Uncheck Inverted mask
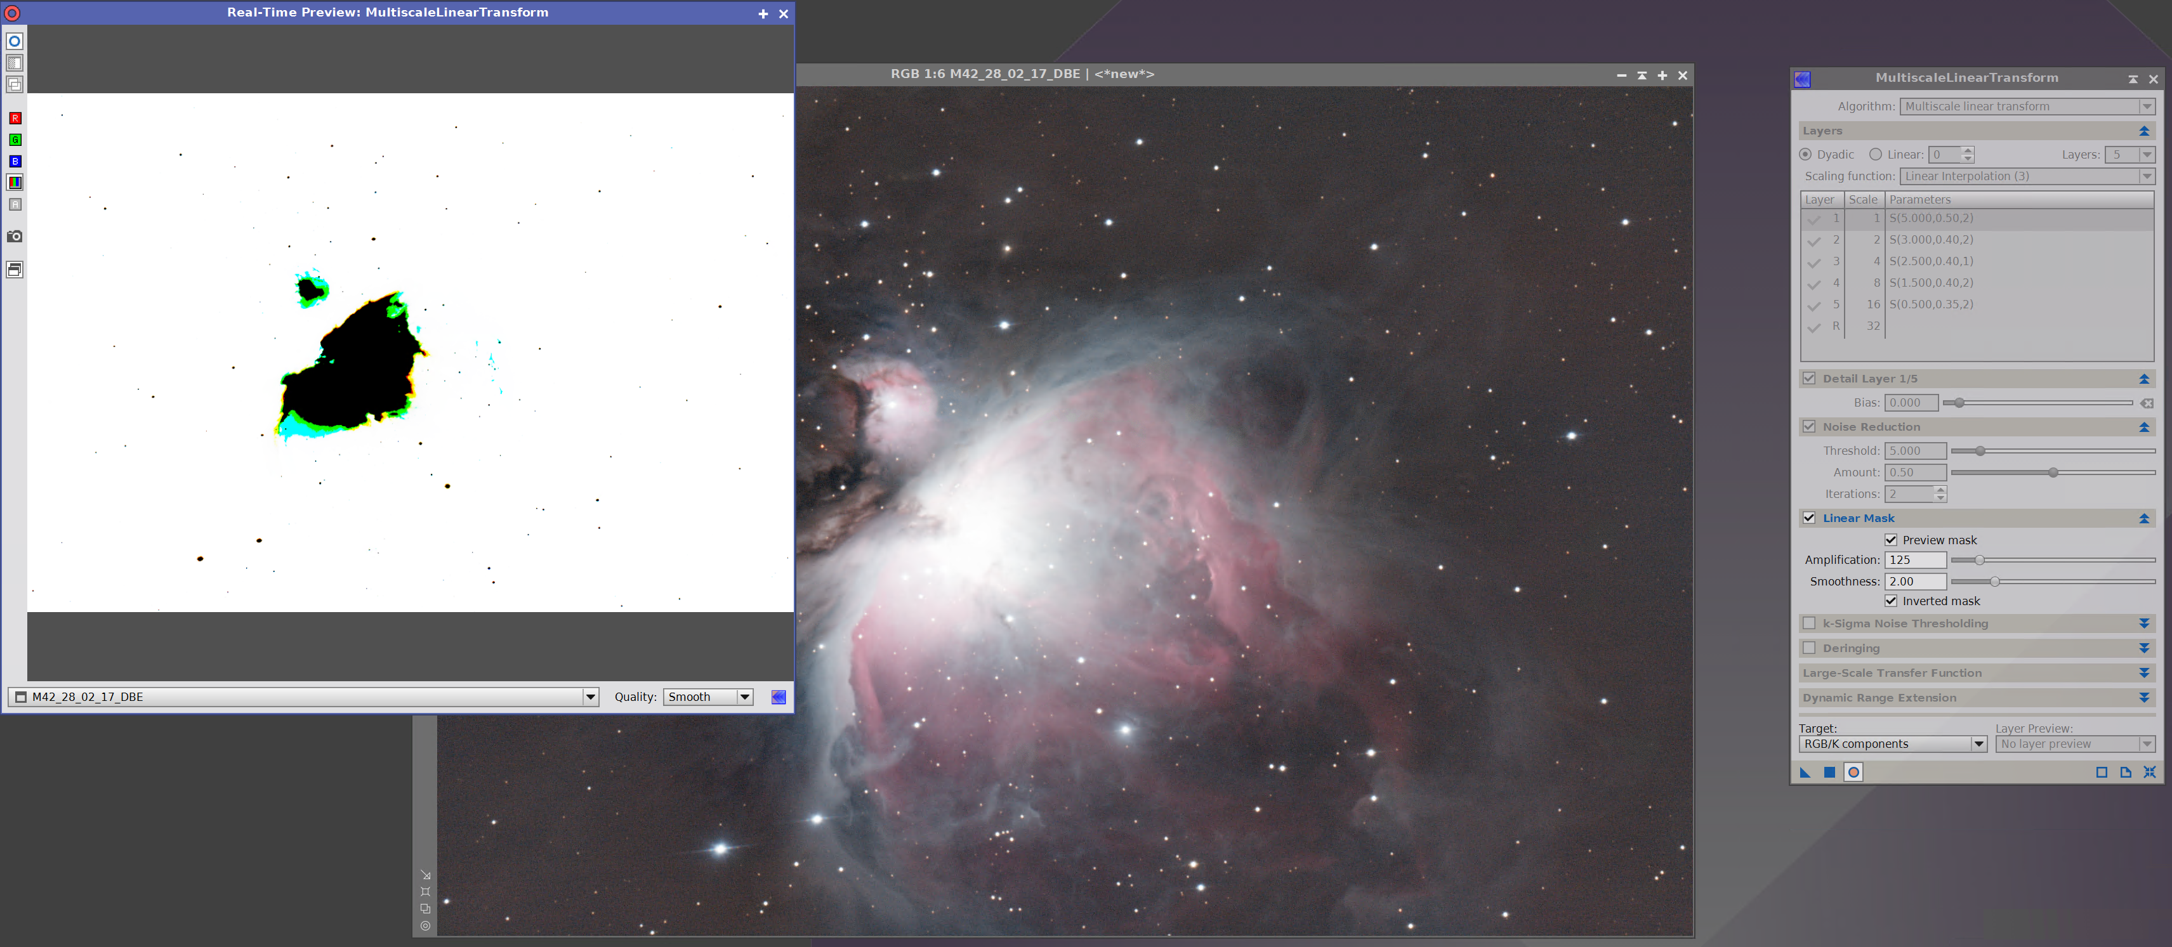Viewport: 2172px width, 947px height. [1892, 601]
